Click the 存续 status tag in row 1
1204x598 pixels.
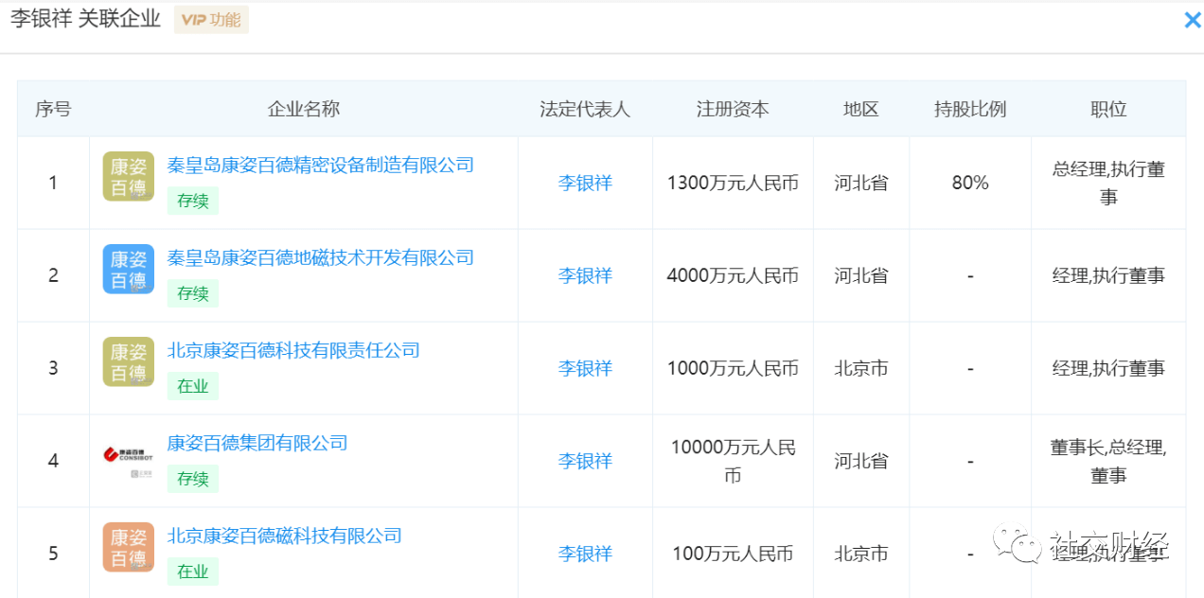193,202
